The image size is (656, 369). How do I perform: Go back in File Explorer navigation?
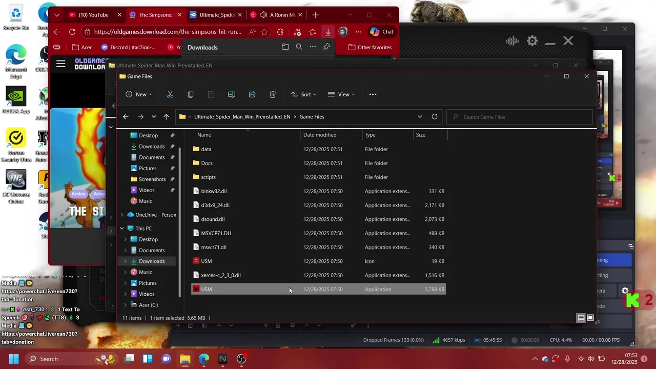[126, 117]
